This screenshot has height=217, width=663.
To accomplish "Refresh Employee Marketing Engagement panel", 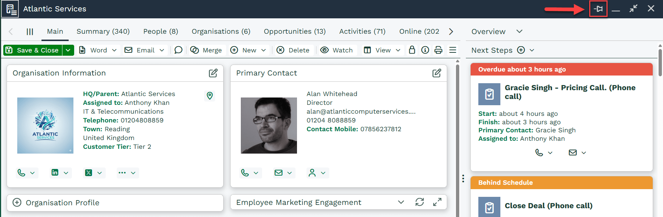I will (420, 202).
